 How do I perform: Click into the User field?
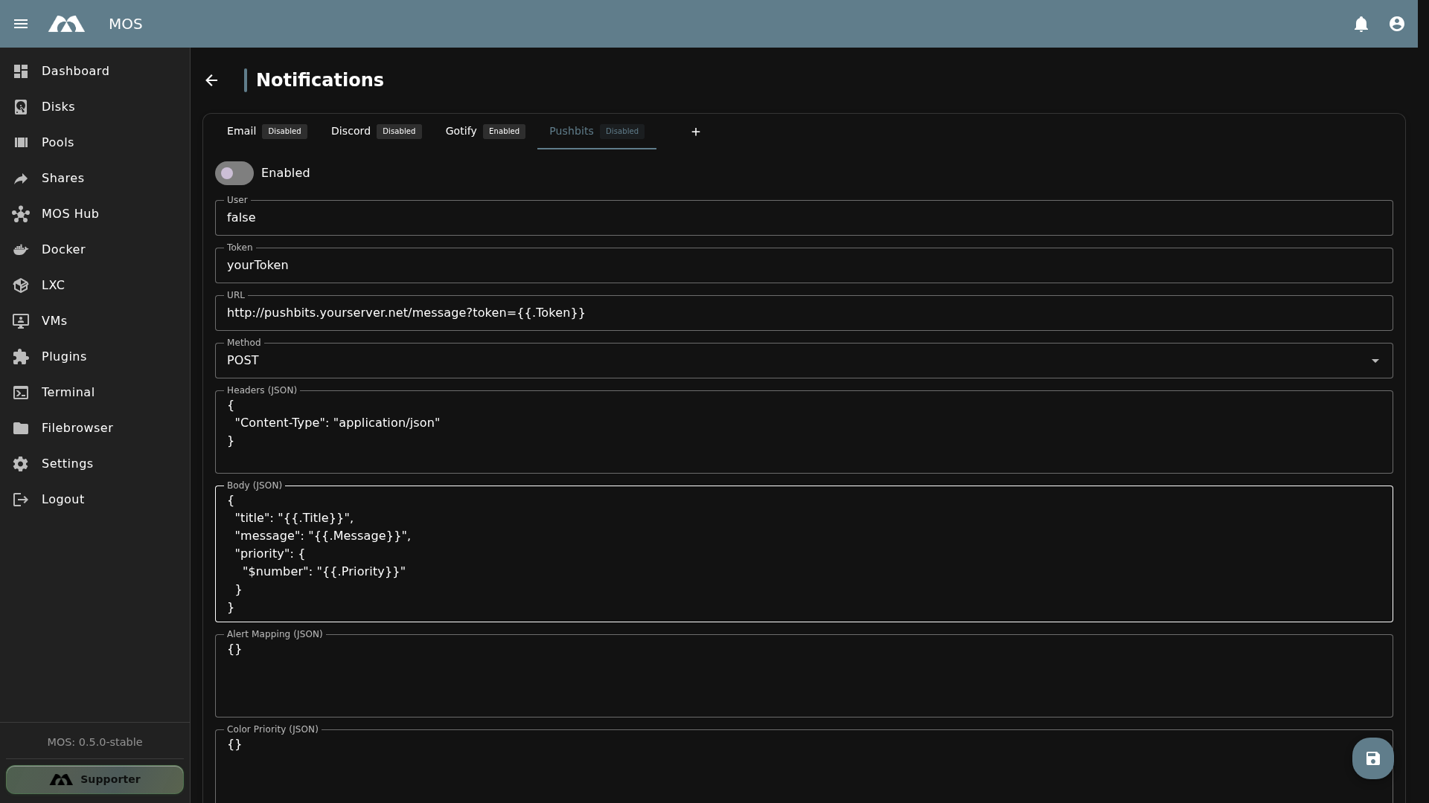[x=804, y=218]
